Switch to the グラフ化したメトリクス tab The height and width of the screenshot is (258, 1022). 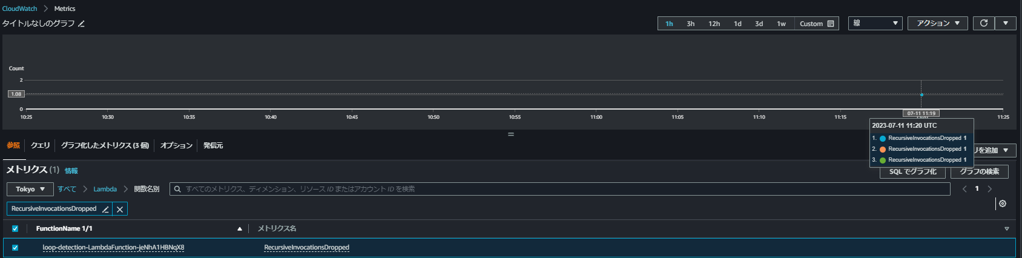pyautogui.click(x=105, y=145)
